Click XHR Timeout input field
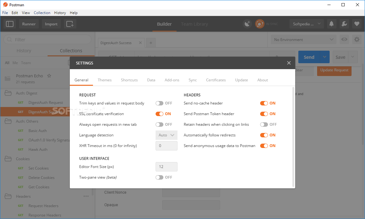 point(167,146)
